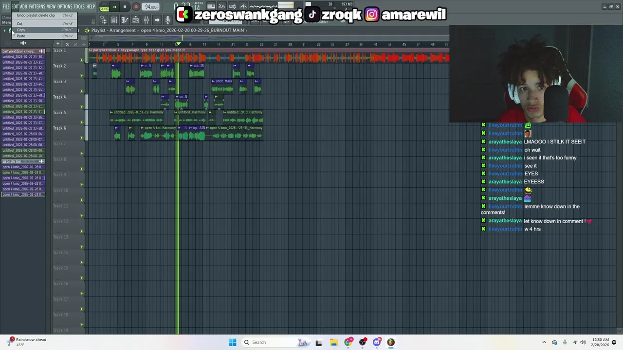
Task: Expand the arrow after BURNOUT MAIN breadcrumb
Action: [x=247, y=30]
